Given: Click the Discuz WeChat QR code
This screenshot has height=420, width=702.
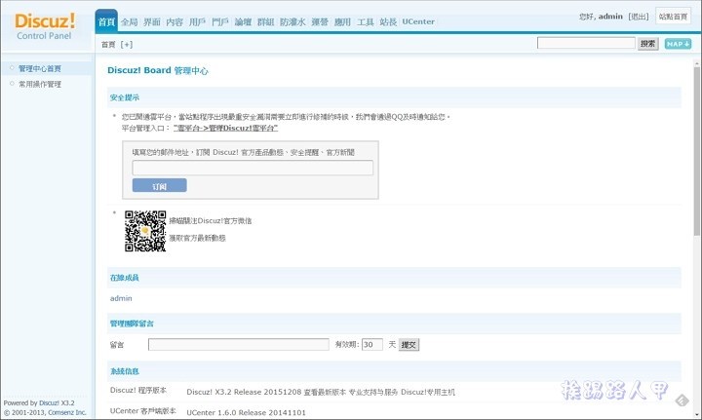Looking at the screenshot, I should pos(145,231).
